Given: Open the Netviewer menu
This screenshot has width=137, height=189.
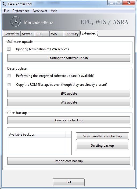Looking at the screenshot, I should [x=40, y=11].
